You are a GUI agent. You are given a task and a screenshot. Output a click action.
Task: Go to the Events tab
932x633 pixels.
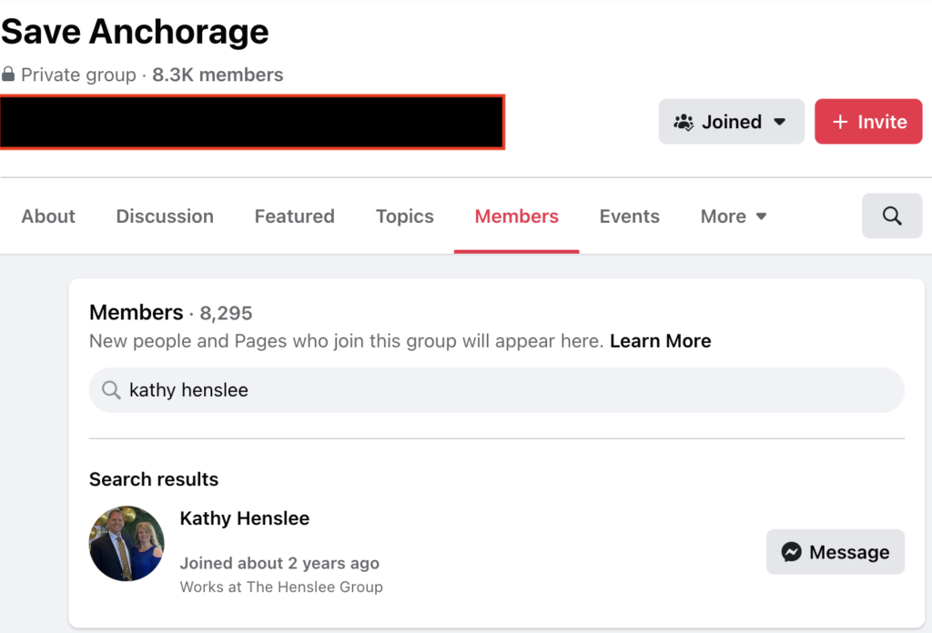[x=630, y=216]
